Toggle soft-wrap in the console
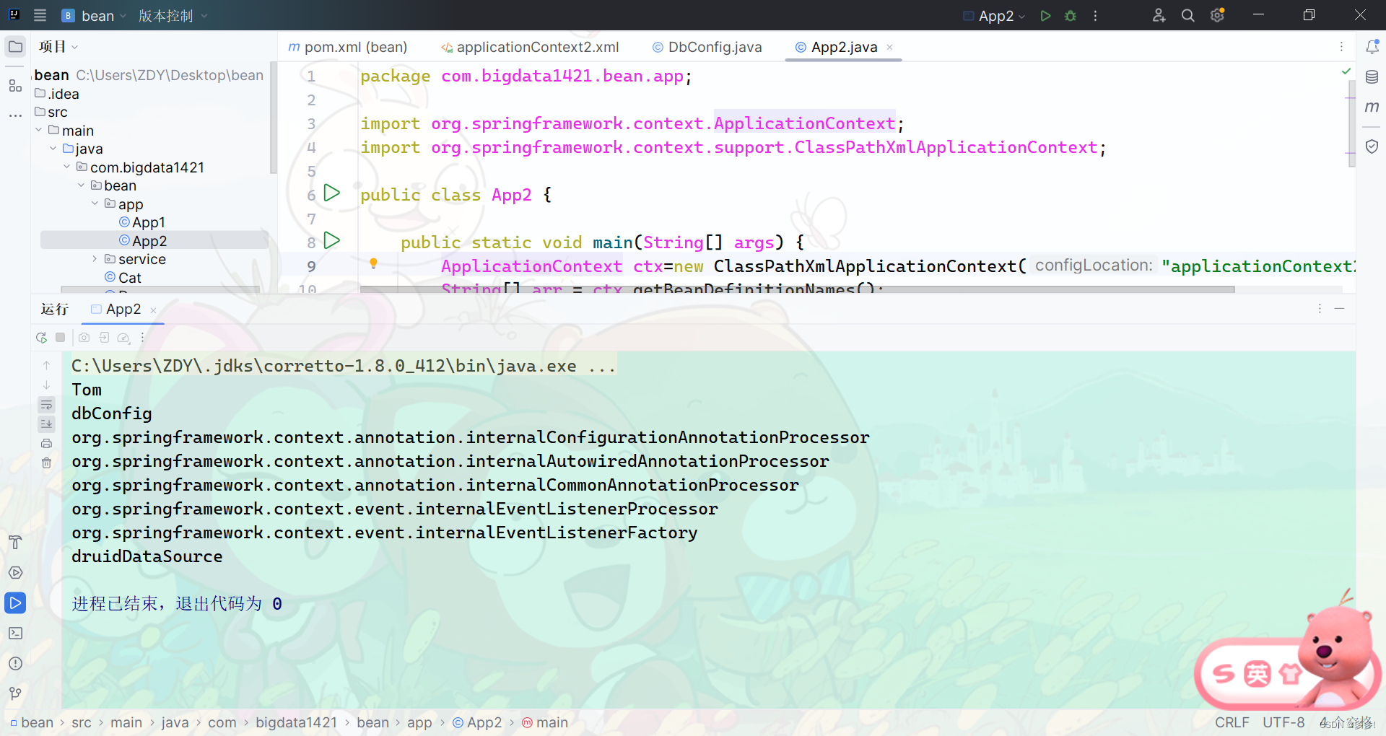The image size is (1386, 736). pos(46,405)
